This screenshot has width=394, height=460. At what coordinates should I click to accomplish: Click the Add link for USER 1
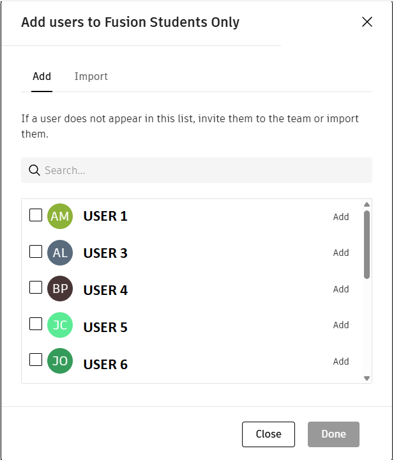(341, 217)
